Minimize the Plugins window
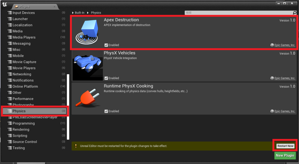Viewport: 299px width, 164px height. pos(279,3)
